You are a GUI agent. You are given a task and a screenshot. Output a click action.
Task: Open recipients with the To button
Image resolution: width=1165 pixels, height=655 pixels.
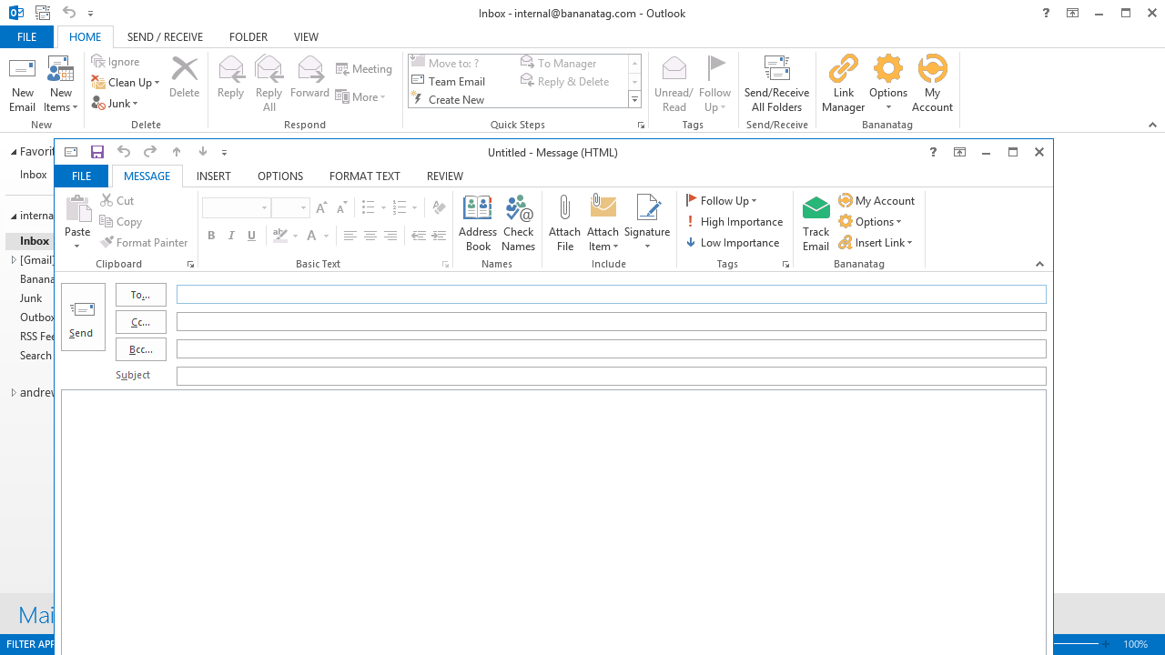point(140,294)
